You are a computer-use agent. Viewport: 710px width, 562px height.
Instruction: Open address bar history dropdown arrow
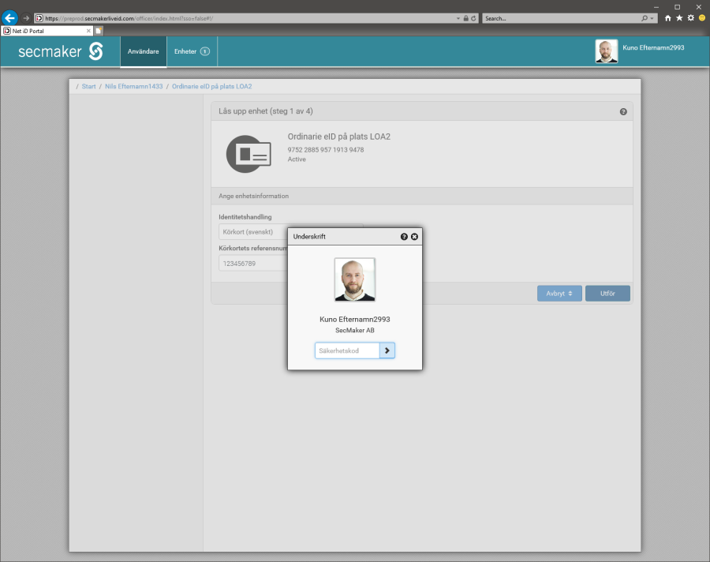pos(458,19)
